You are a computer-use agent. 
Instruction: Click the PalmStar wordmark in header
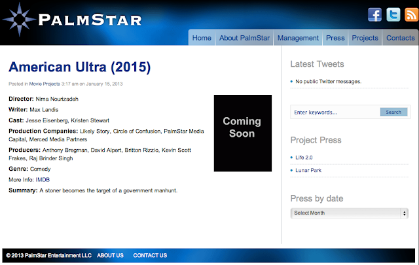point(90,20)
